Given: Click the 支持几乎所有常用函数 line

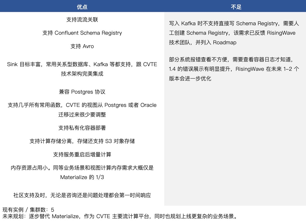Looking at the screenshot, I should [82, 105].
